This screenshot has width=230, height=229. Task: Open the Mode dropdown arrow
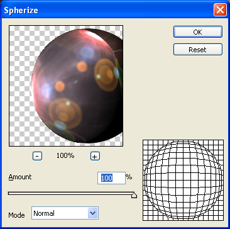point(93,213)
